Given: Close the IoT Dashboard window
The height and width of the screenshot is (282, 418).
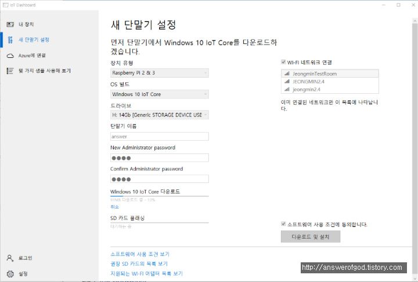Looking at the screenshot, I should (413, 5).
